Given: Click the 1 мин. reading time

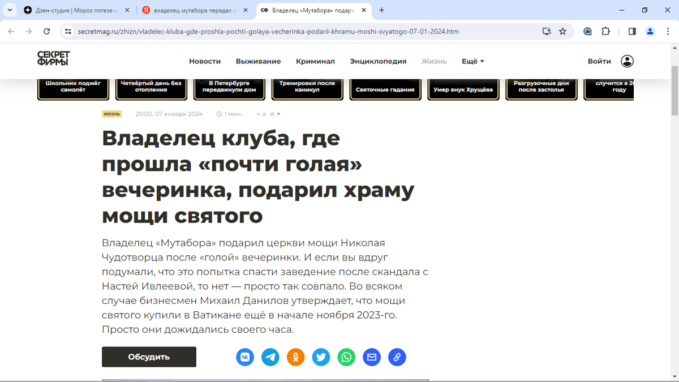Looking at the screenshot, I should (229, 114).
